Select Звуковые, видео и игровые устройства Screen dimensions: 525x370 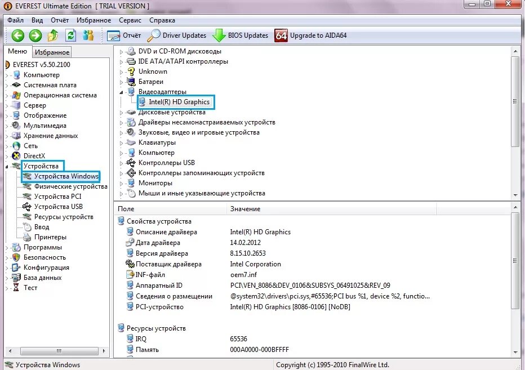tap(199, 132)
